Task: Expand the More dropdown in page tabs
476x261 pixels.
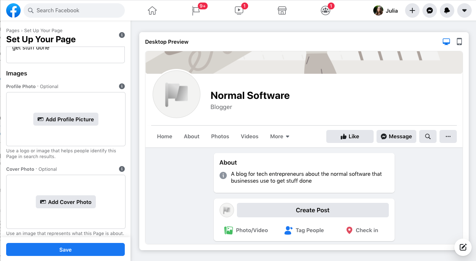Action: coord(280,136)
